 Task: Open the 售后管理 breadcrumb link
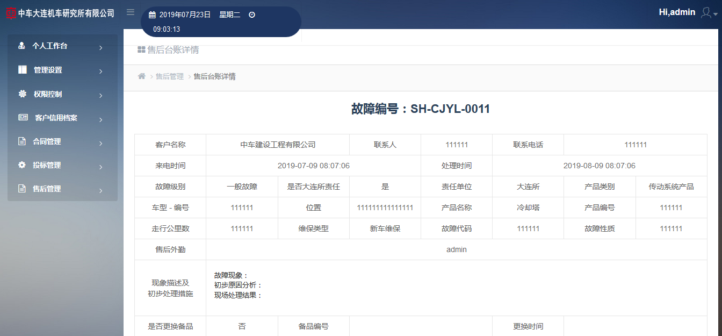(169, 76)
